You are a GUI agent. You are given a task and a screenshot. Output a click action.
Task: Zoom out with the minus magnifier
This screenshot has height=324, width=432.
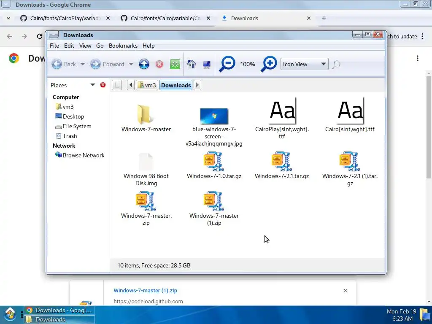coord(227,64)
